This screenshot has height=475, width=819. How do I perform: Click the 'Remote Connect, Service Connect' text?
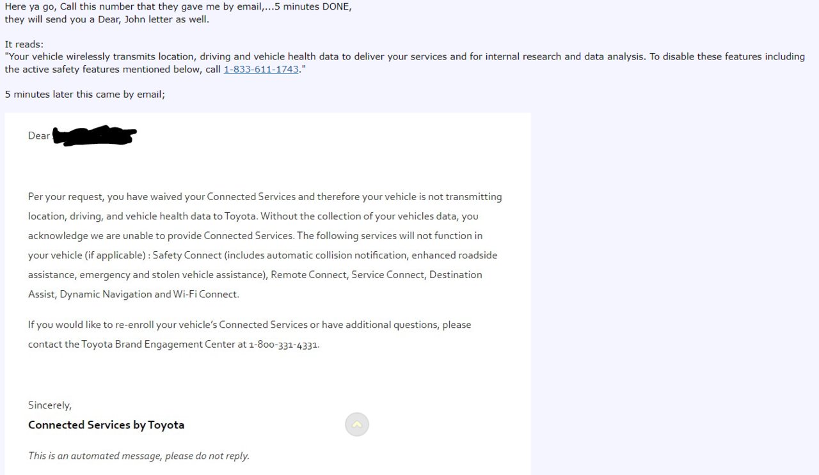click(347, 274)
